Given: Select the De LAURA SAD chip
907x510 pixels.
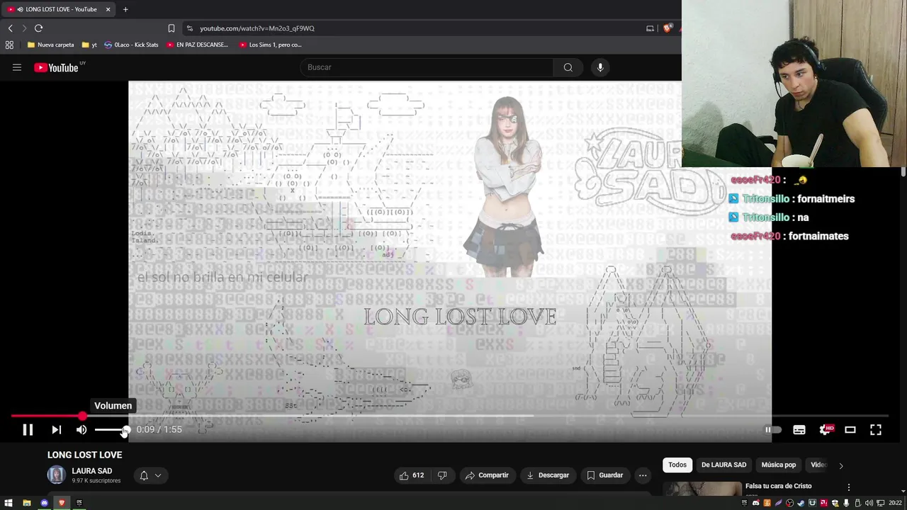Looking at the screenshot, I should coord(723,465).
